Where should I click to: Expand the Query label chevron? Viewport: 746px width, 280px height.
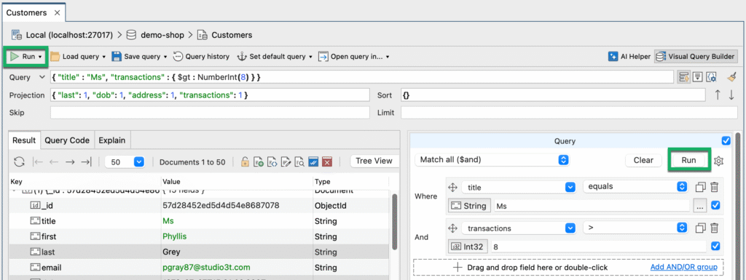42,77
